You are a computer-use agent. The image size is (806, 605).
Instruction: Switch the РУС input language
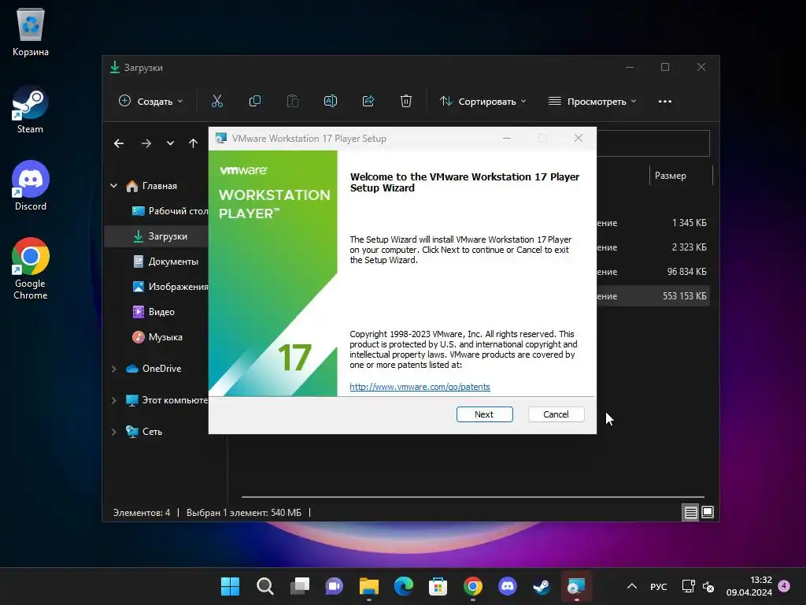pyautogui.click(x=659, y=586)
